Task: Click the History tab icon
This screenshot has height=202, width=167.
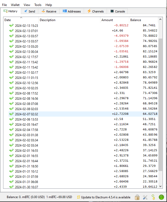Action: tap(5, 11)
